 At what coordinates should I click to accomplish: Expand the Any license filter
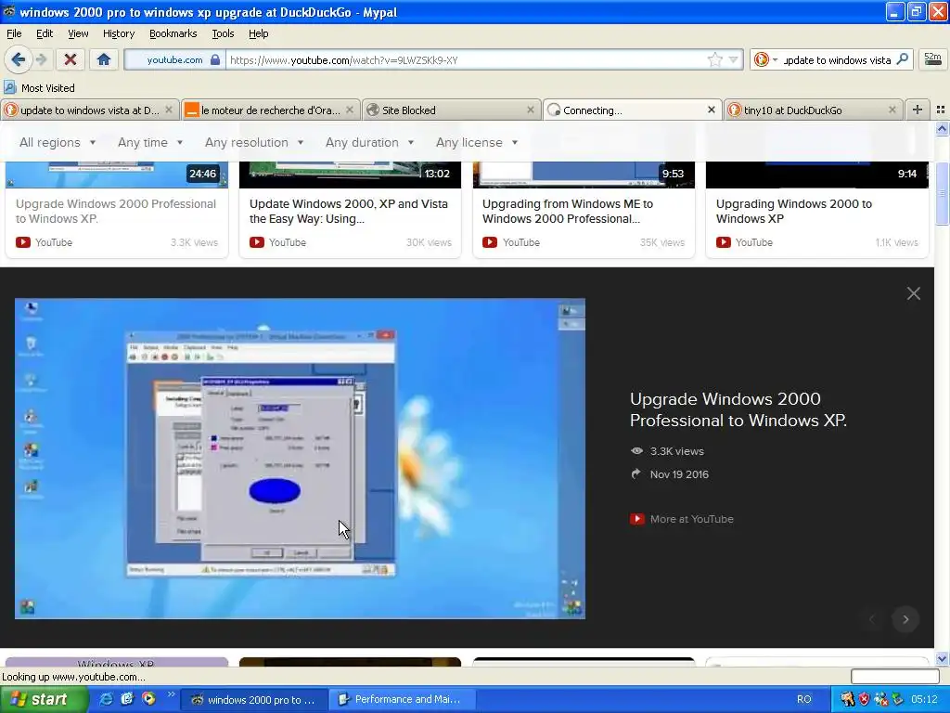pyautogui.click(x=477, y=142)
